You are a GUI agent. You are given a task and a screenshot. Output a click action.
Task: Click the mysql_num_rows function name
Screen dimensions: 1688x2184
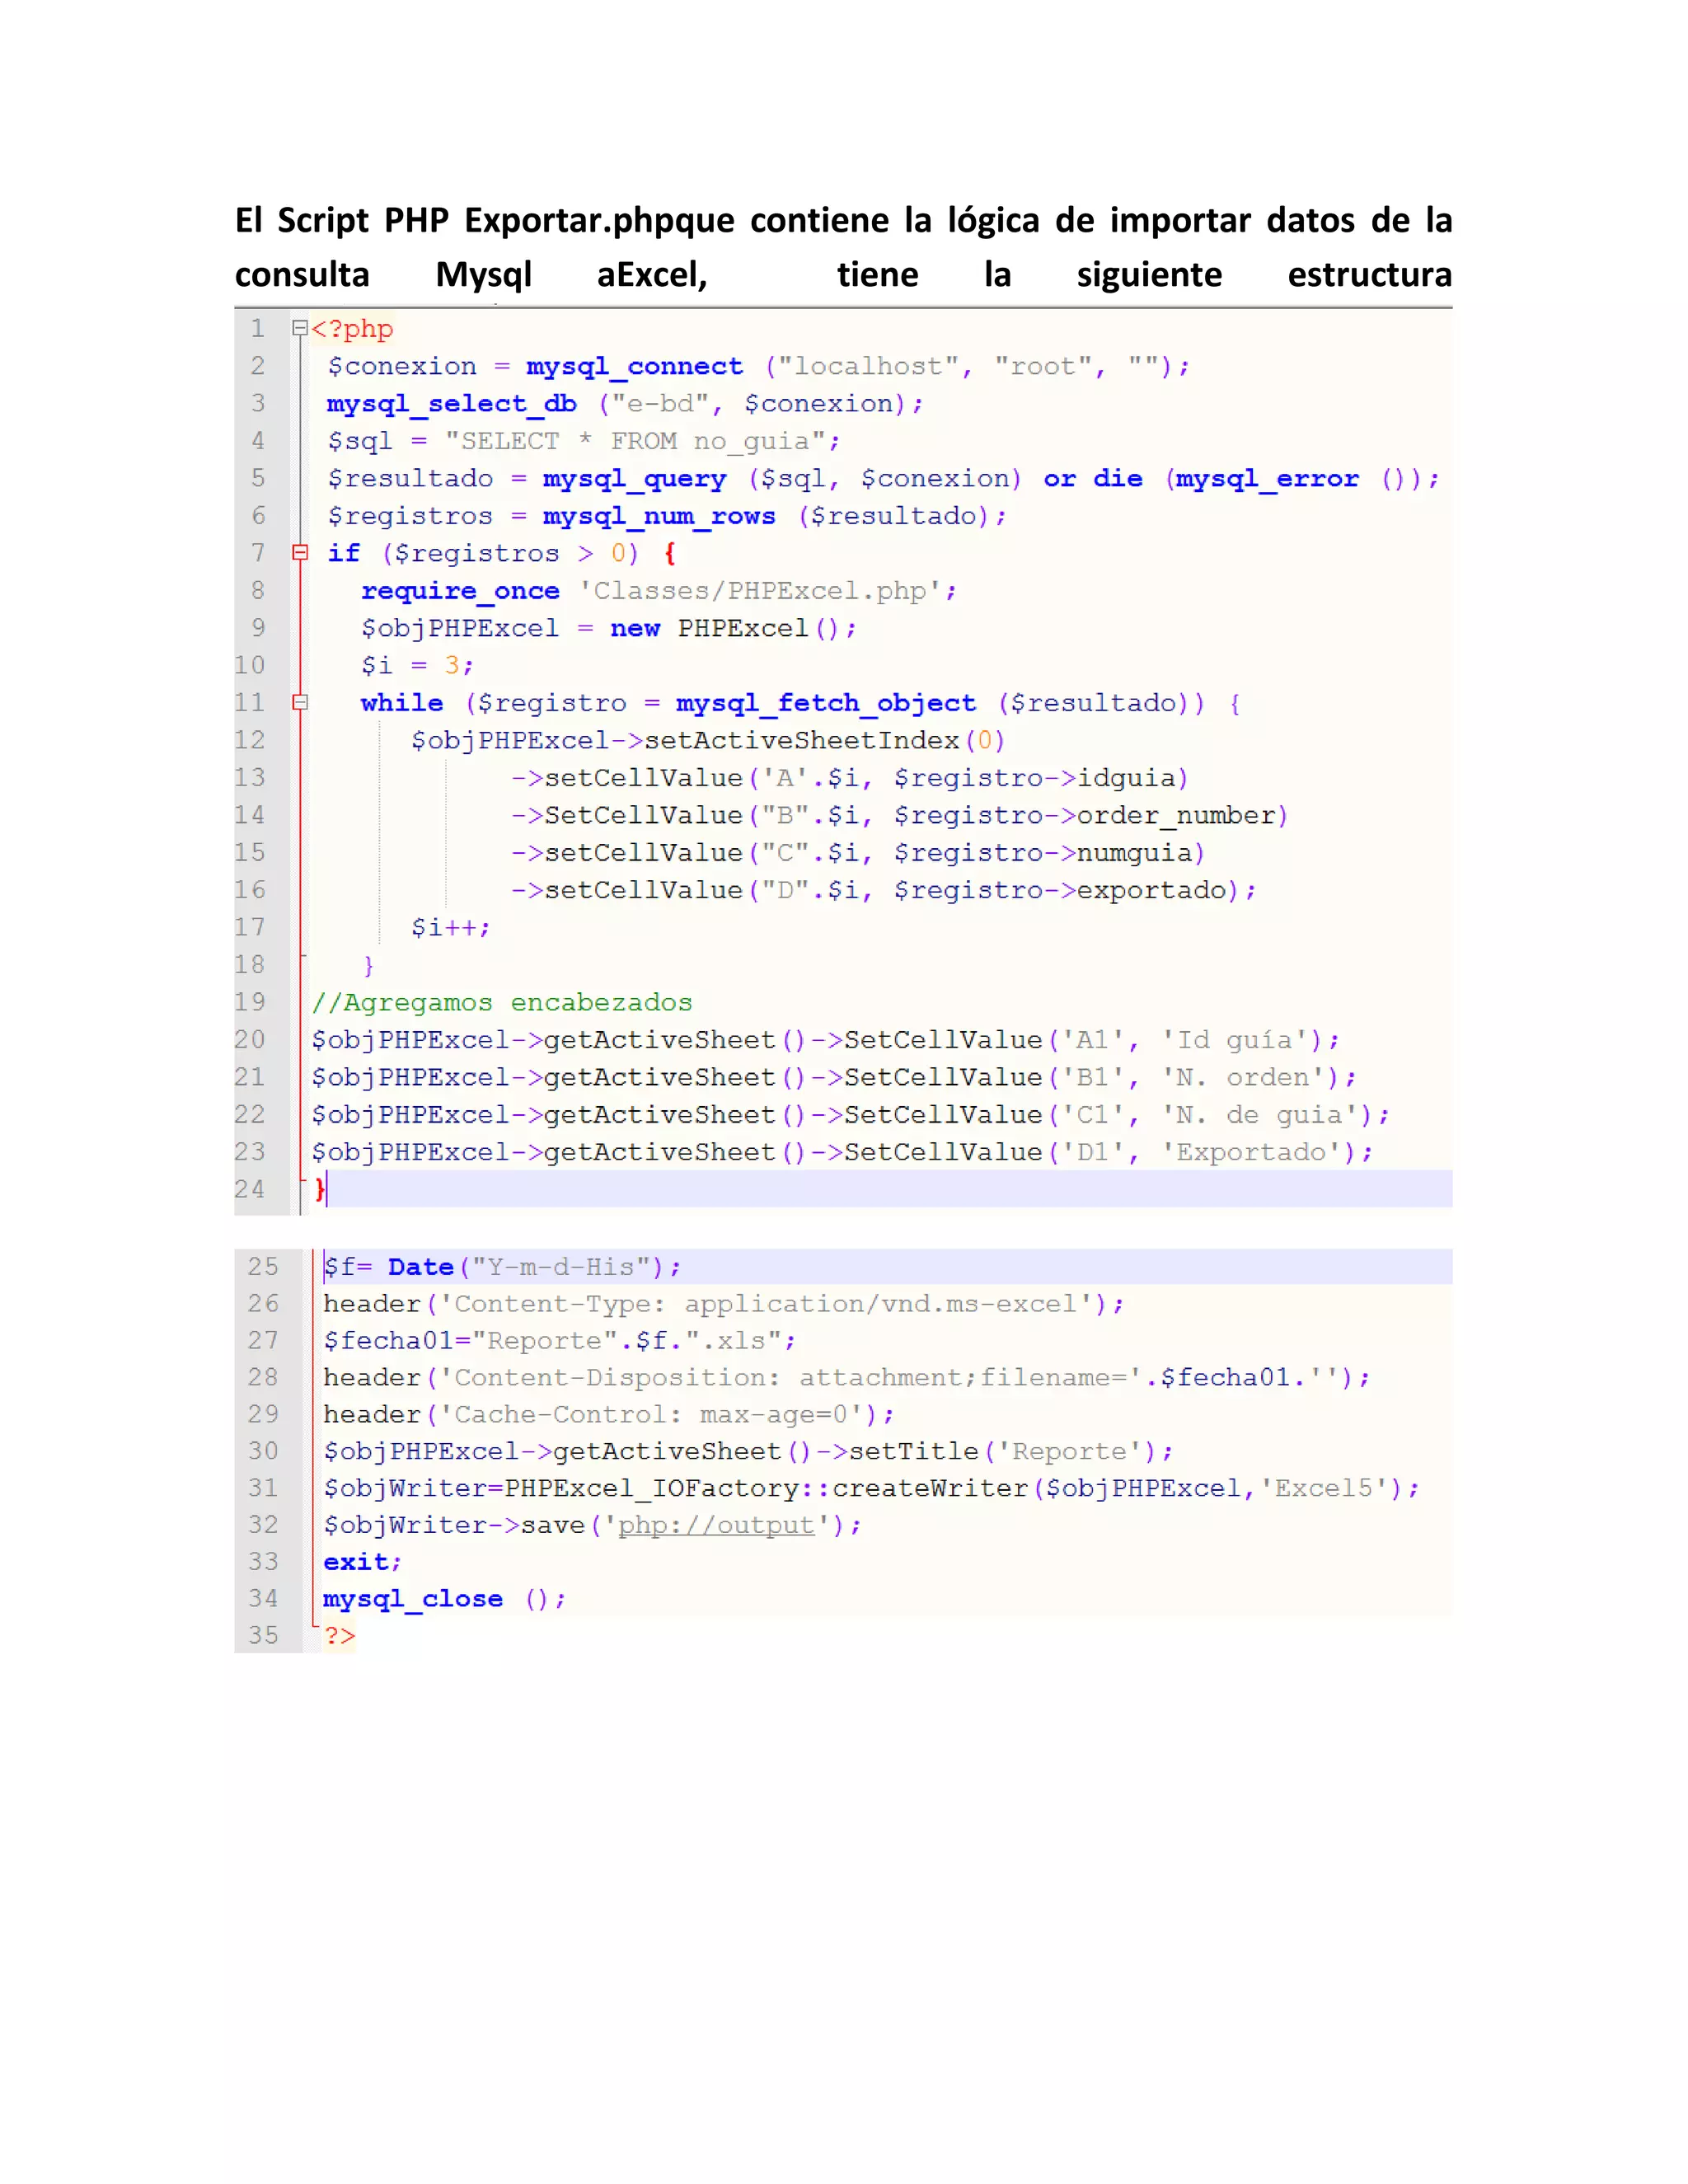tap(659, 516)
